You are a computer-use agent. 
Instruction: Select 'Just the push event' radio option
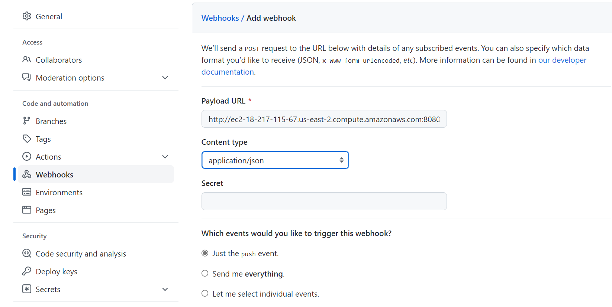[205, 253]
